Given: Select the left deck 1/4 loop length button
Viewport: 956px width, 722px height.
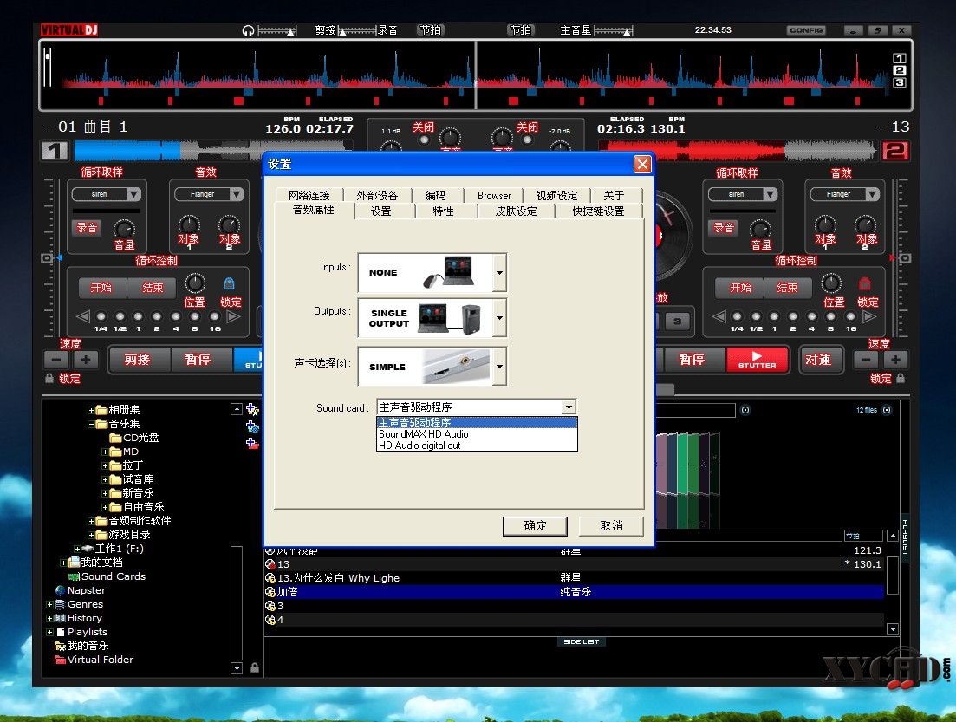Looking at the screenshot, I should [101, 316].
